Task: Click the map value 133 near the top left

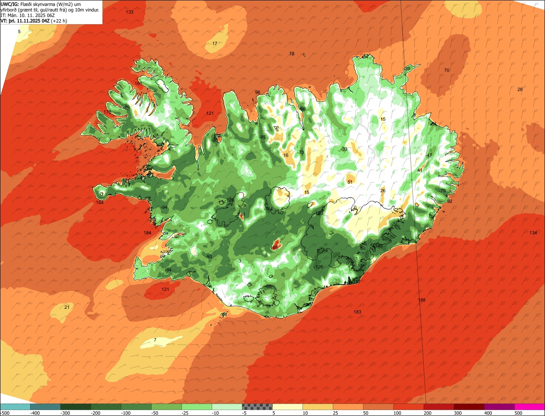Action: pos(130,12)
